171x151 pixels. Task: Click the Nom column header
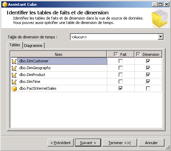click(59, 54)
